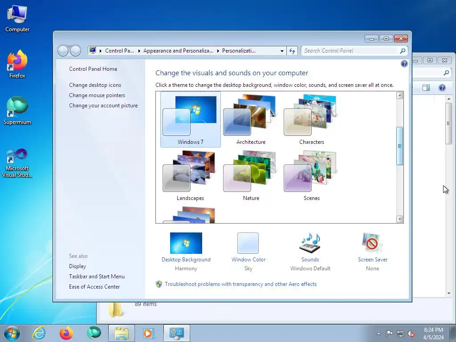Click the Personalization window help icon
Viewport: 456px width, 342px height.
point(404,64)
